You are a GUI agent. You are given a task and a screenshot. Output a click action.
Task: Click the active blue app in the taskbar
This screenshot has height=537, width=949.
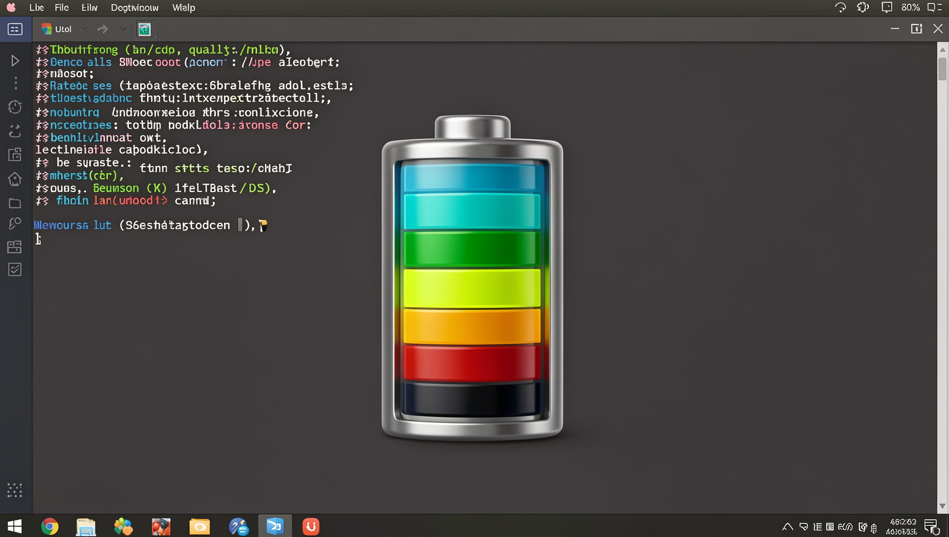pyautogui.click(x=275, y=526)
